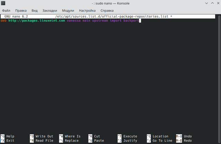Click the ^J Justify shortcut label
This screenshot has width=221, height=144.
tap(127, 141)
